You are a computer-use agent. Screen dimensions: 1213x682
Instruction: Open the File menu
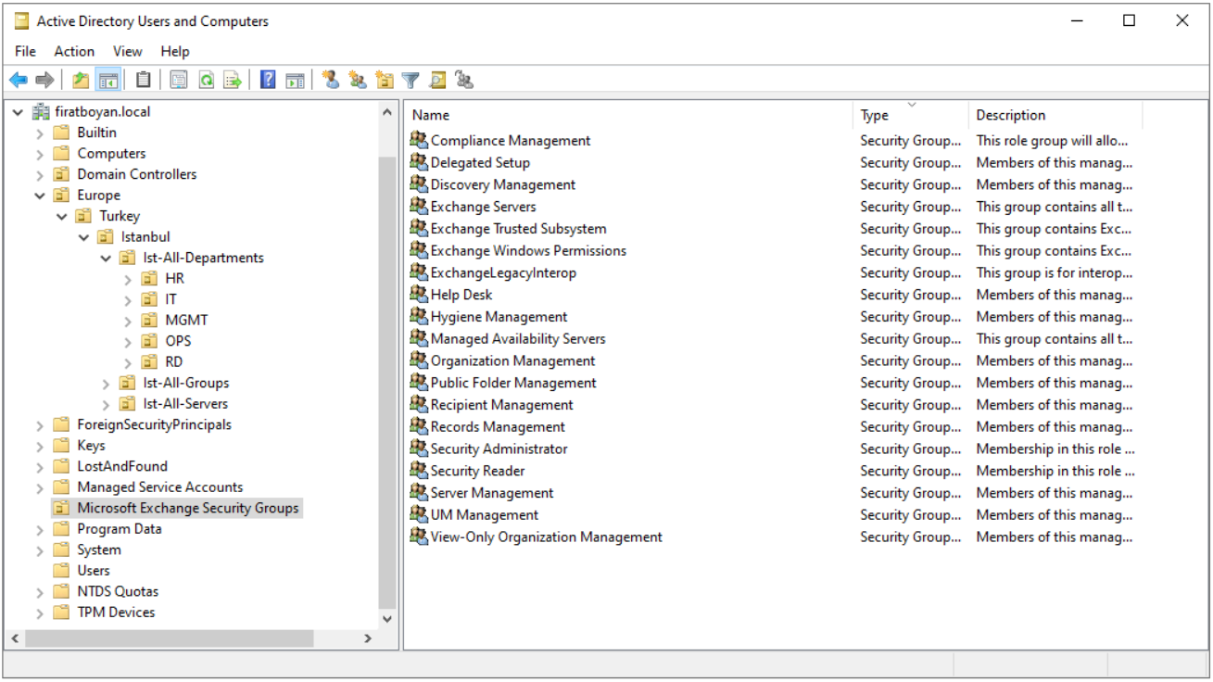tap(25, 52)
